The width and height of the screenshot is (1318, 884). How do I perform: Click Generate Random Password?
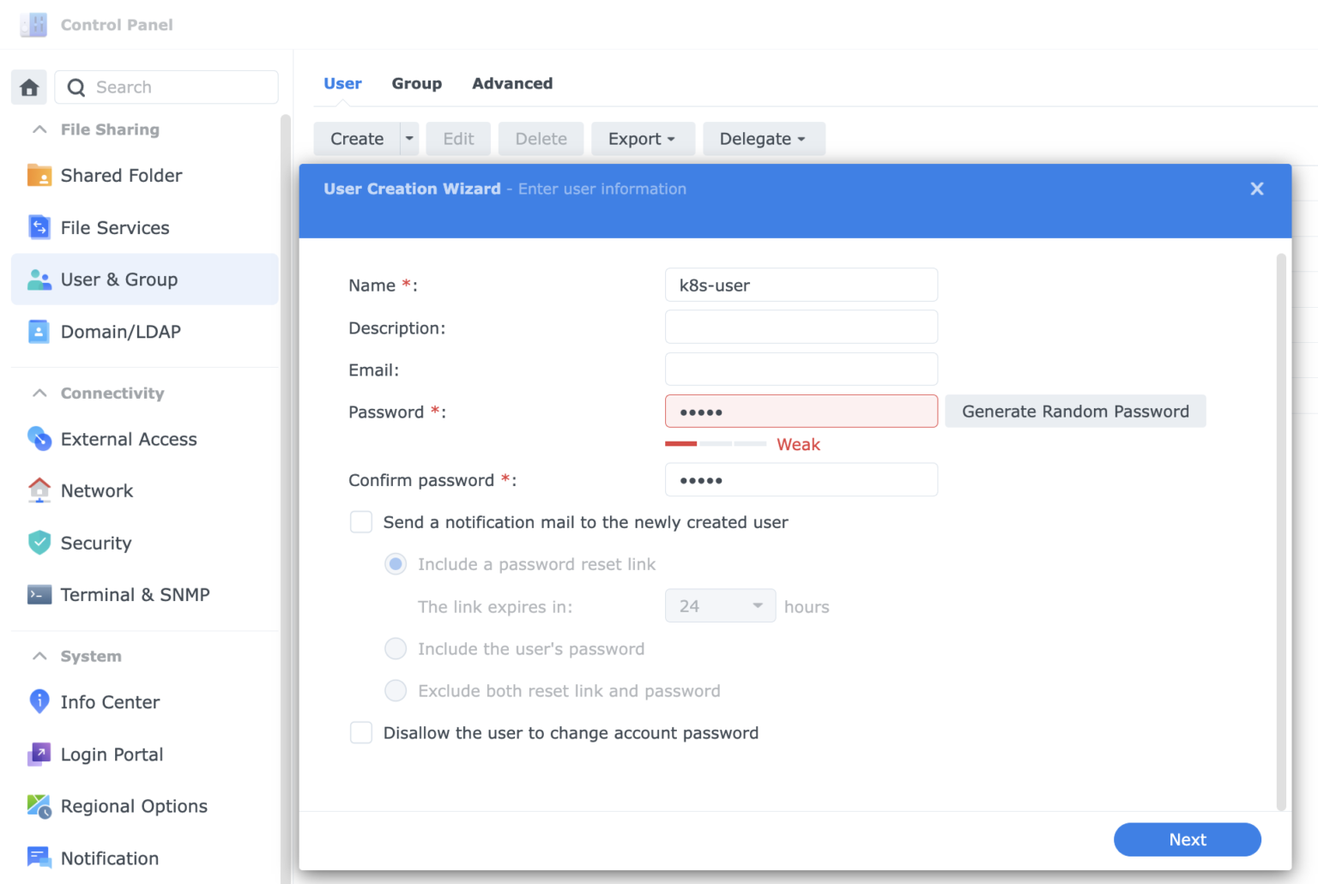click(x=1075, y=411)
